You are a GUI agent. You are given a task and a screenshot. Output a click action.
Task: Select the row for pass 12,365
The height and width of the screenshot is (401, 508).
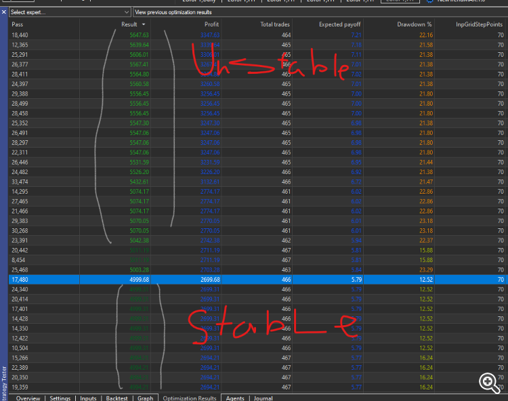pos(258,45)
